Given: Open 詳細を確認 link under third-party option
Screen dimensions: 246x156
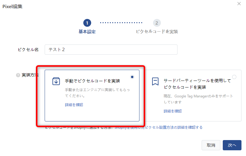Looking at the screenshot, I should [x=173, y=111].
